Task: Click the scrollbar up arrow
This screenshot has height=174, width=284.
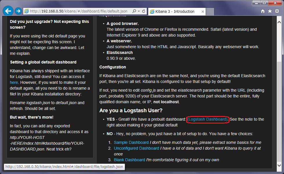Action: 279,22
